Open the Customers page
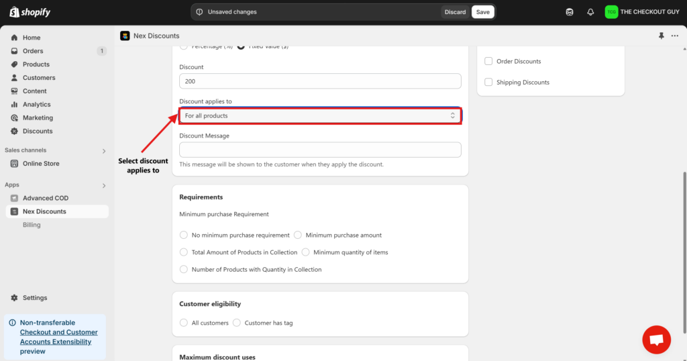The height and width of the screenshot is (361, 687). point(39,78)
